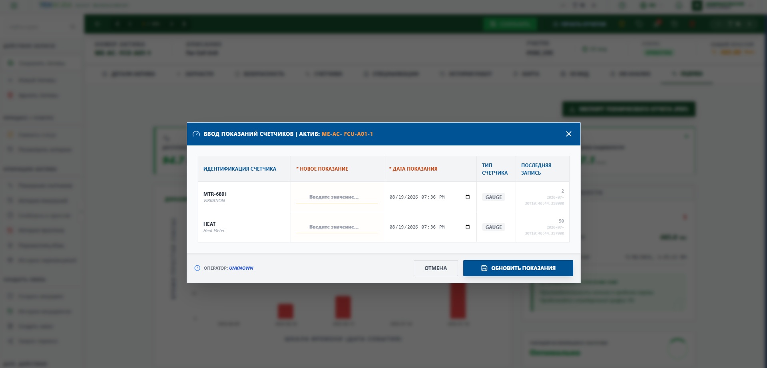Click the GAUGE badge for MTR-6801
Screen dimensions: 767x368
pos(494,197)
